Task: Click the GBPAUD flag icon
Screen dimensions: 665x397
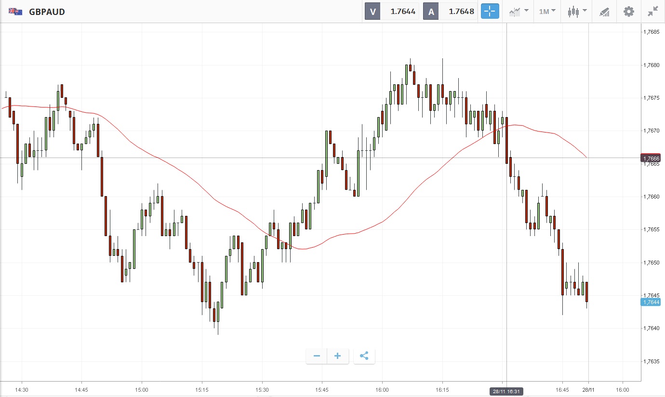Action: tap(15, 12)
